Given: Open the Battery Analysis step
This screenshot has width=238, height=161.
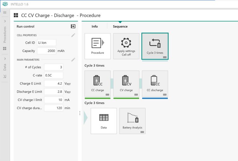Looking at the screenshot, I should (x=132, y=121).
